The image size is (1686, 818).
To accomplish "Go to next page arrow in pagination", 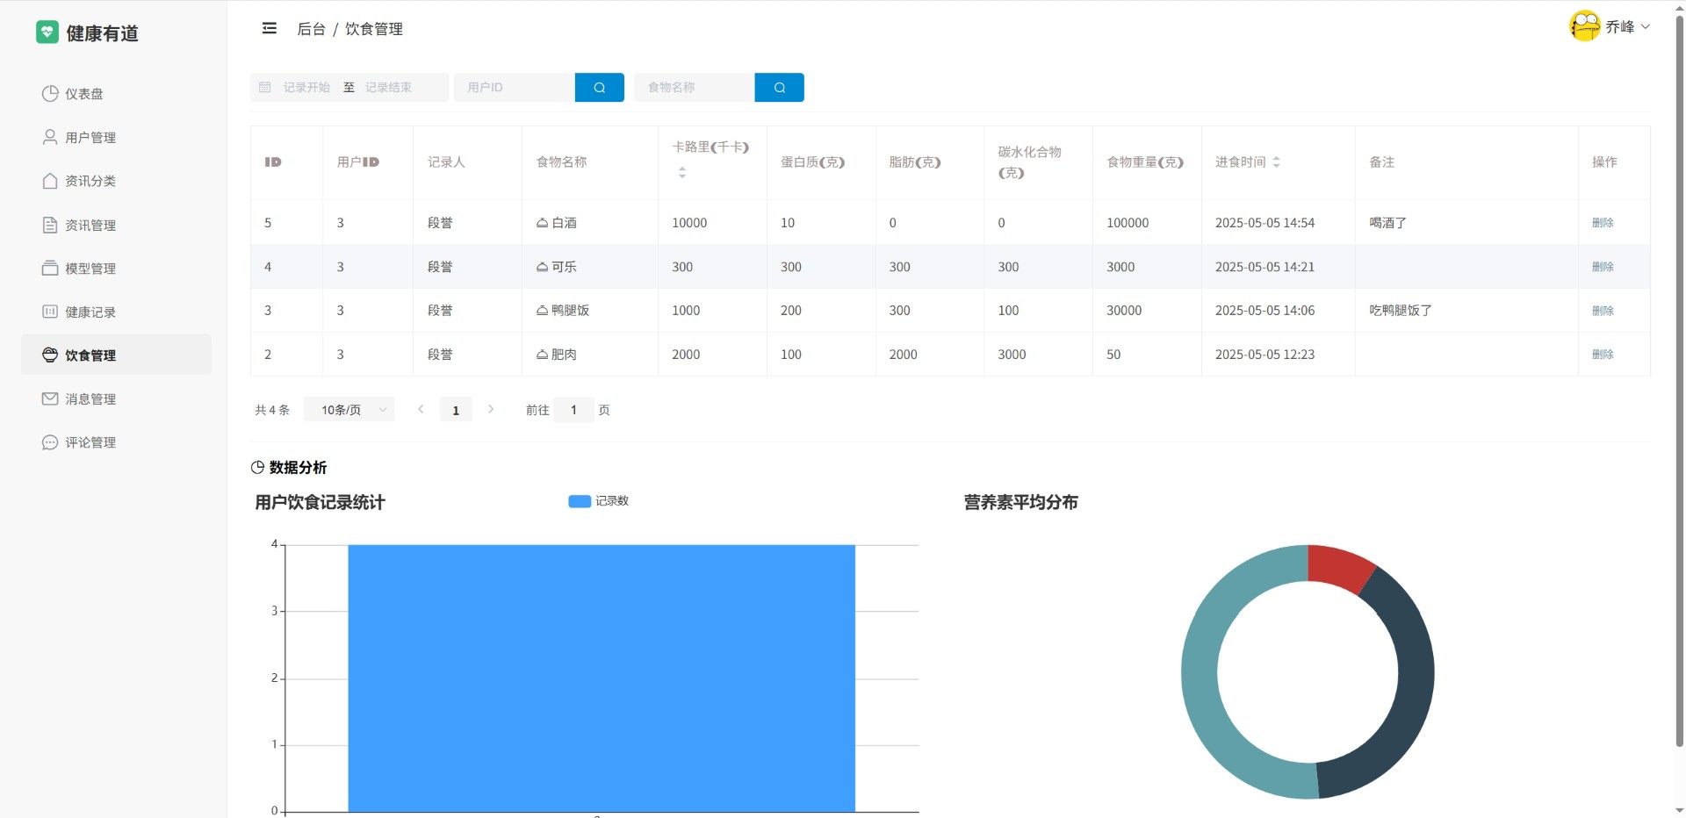I will (491, 410).
